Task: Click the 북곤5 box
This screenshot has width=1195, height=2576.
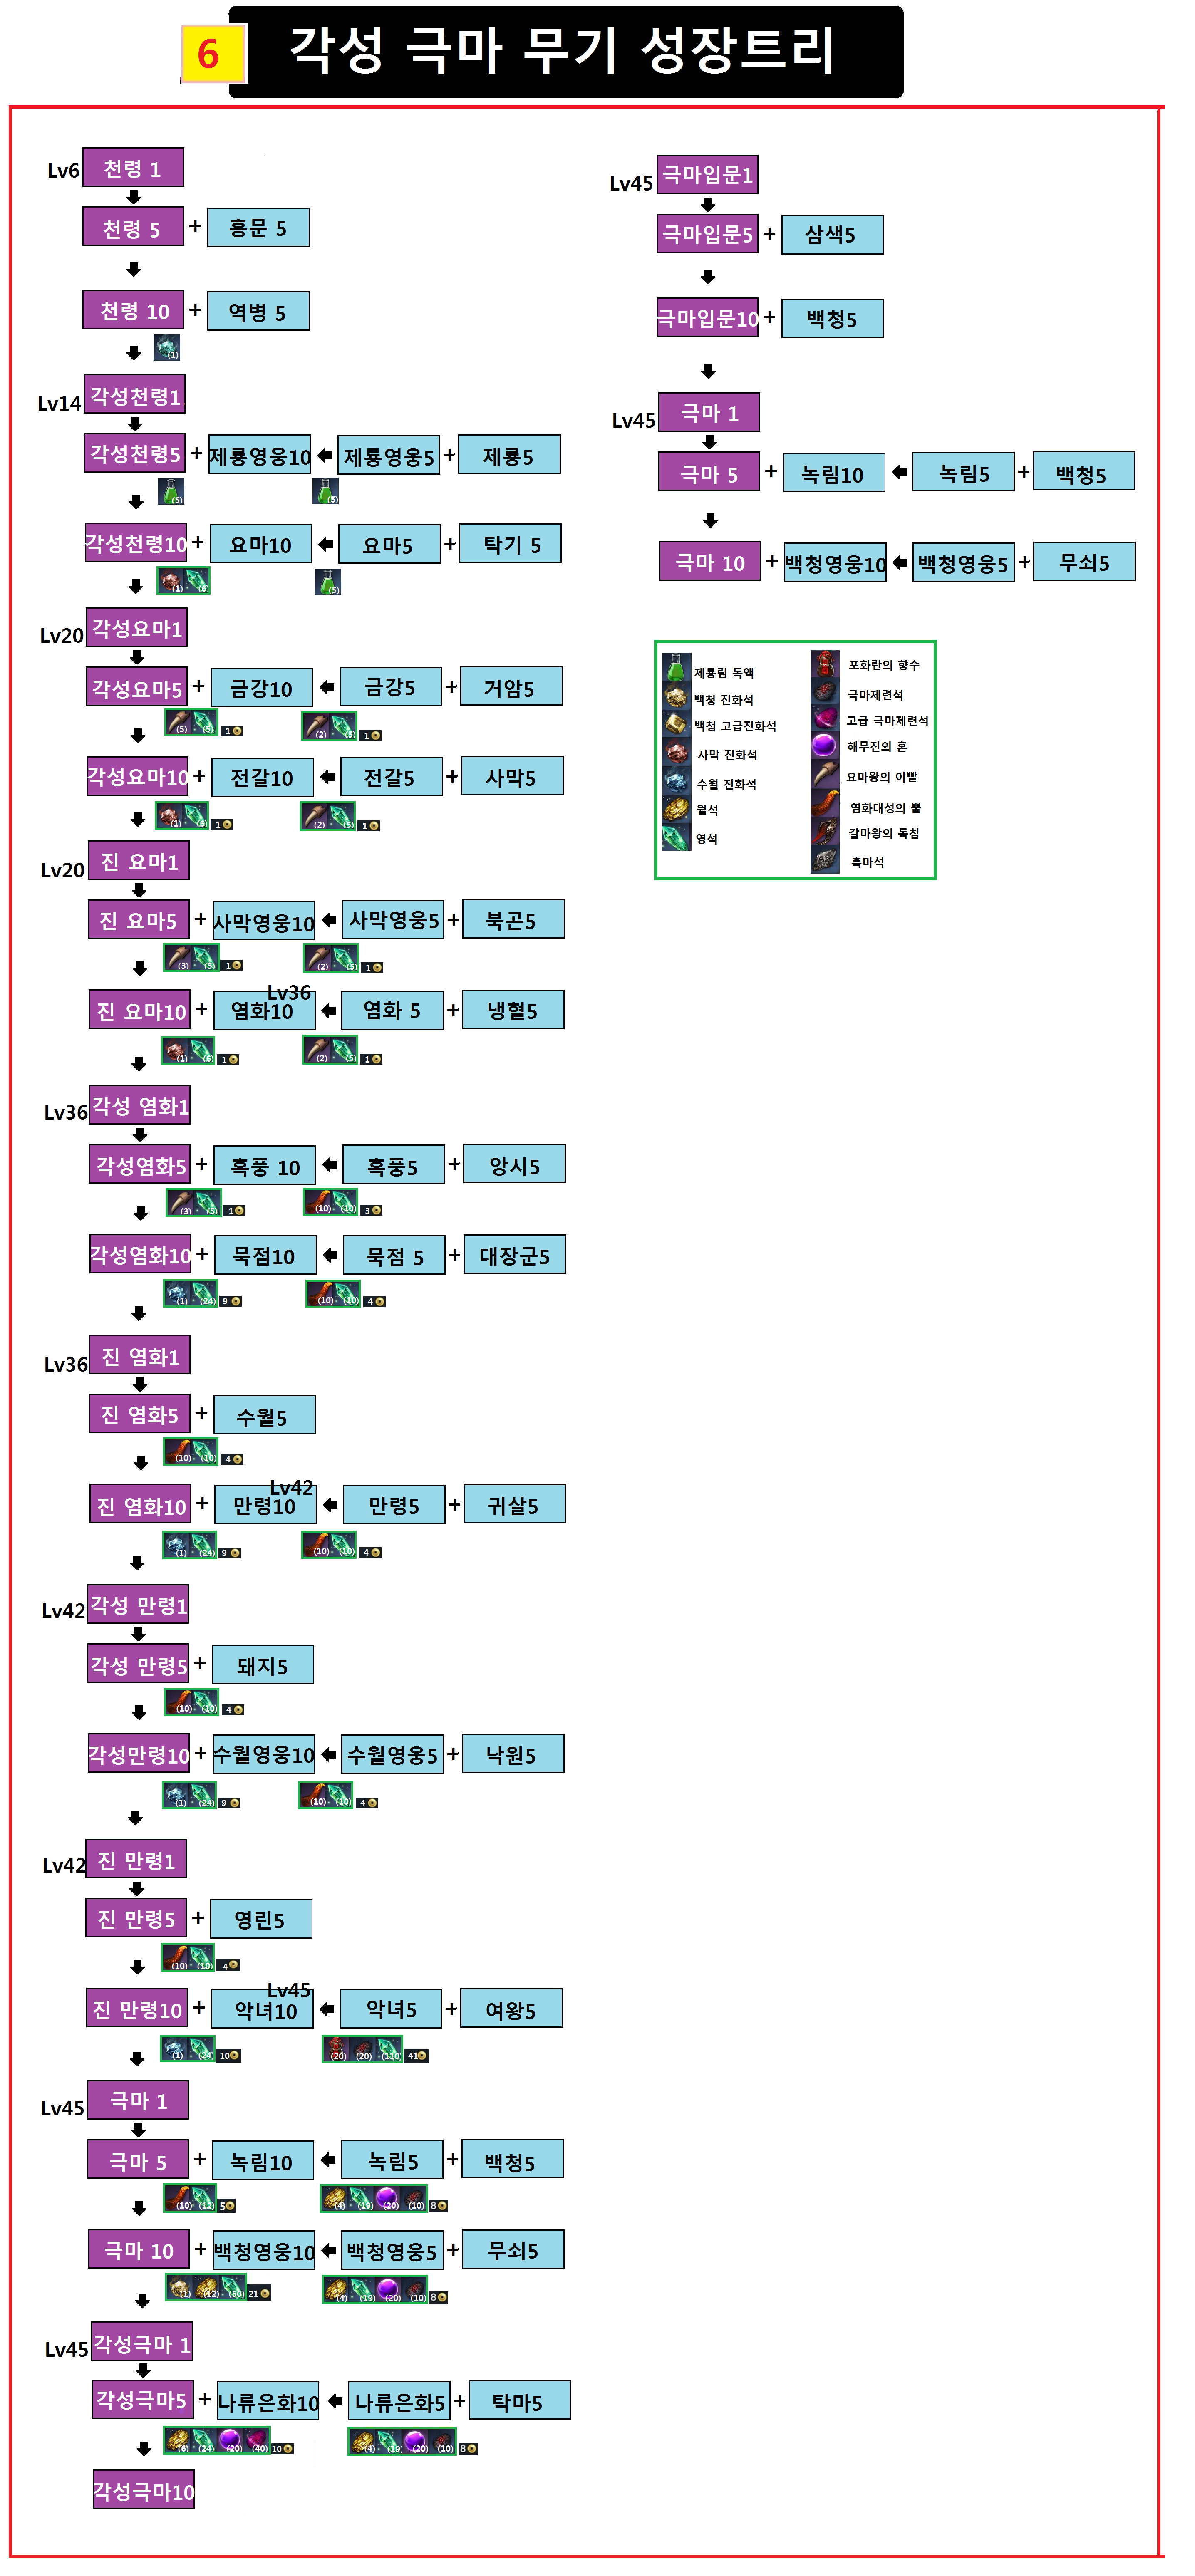Action: tap(513, 919)
